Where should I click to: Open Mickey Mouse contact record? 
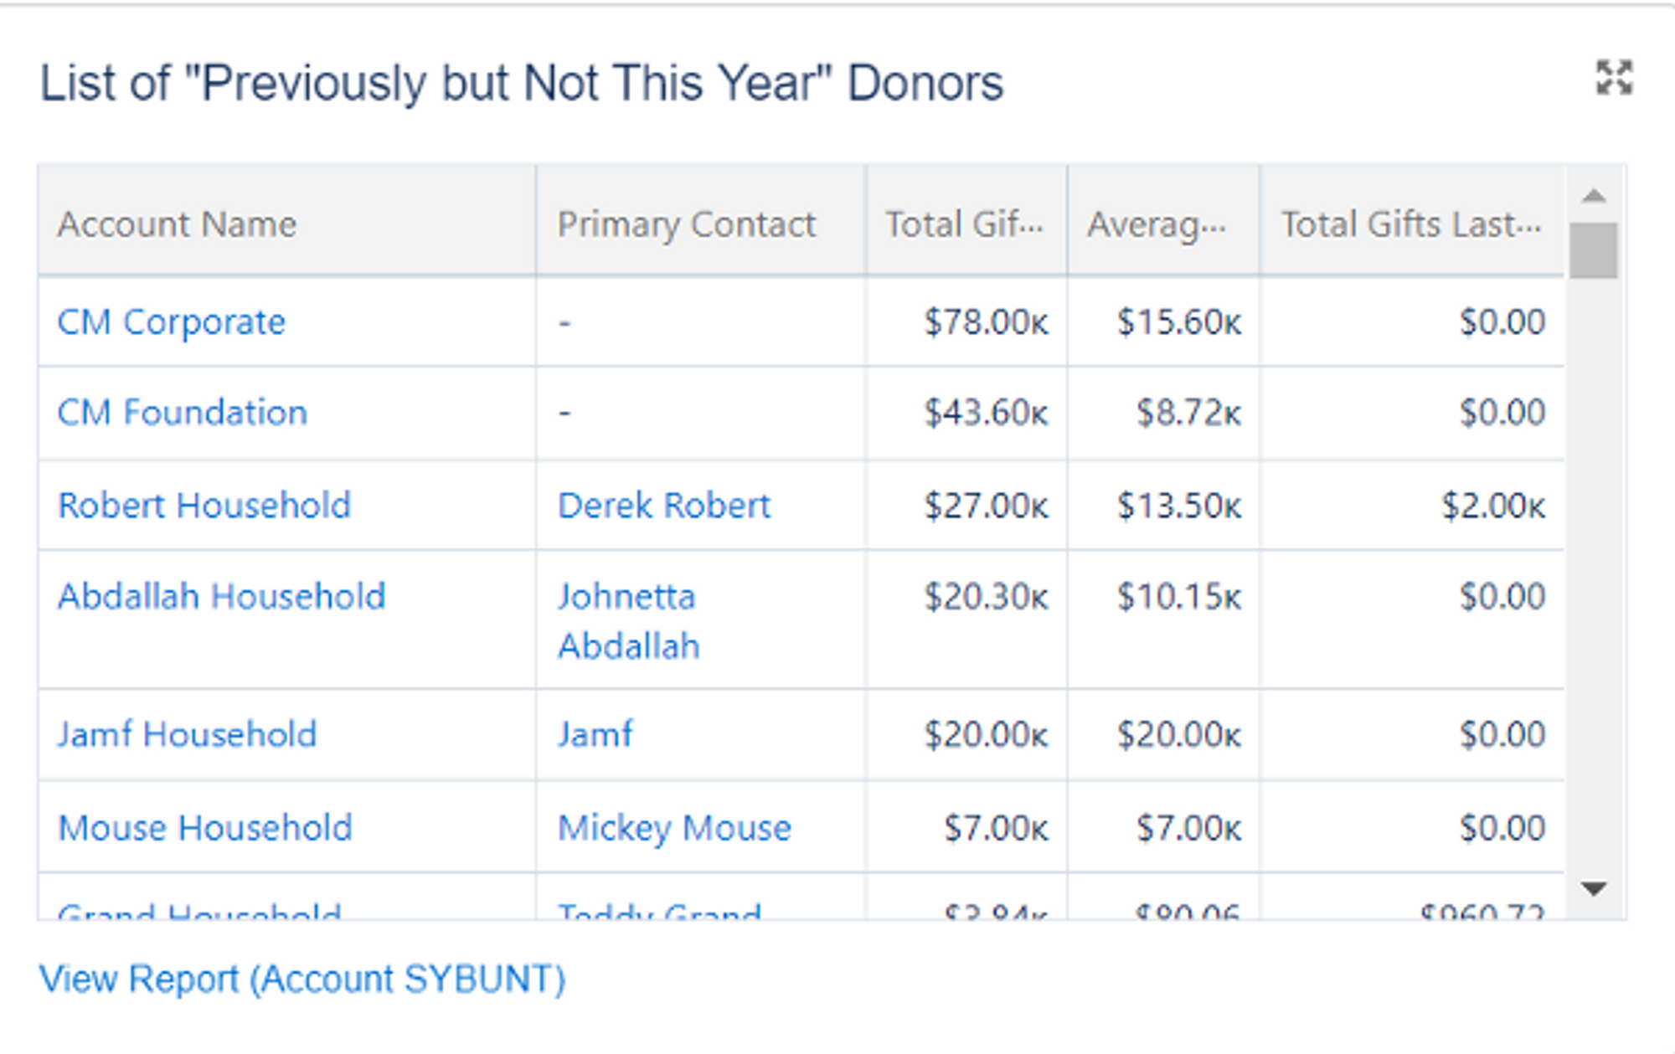[674, 828]
